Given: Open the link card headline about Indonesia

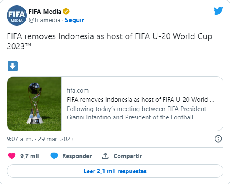Looking at the screenshot, I should coord(140,100).
